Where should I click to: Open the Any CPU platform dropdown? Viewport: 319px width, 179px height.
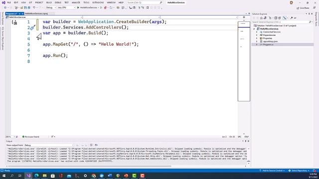66,8
